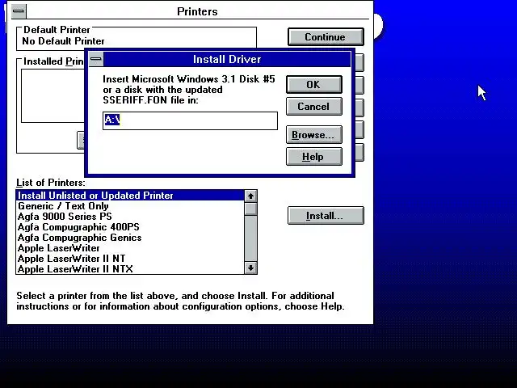Image resolution: width=517 pixels, height=388 pixels.
Task: Open the Browse... file dialog
Action: click(x=314, y=135)
